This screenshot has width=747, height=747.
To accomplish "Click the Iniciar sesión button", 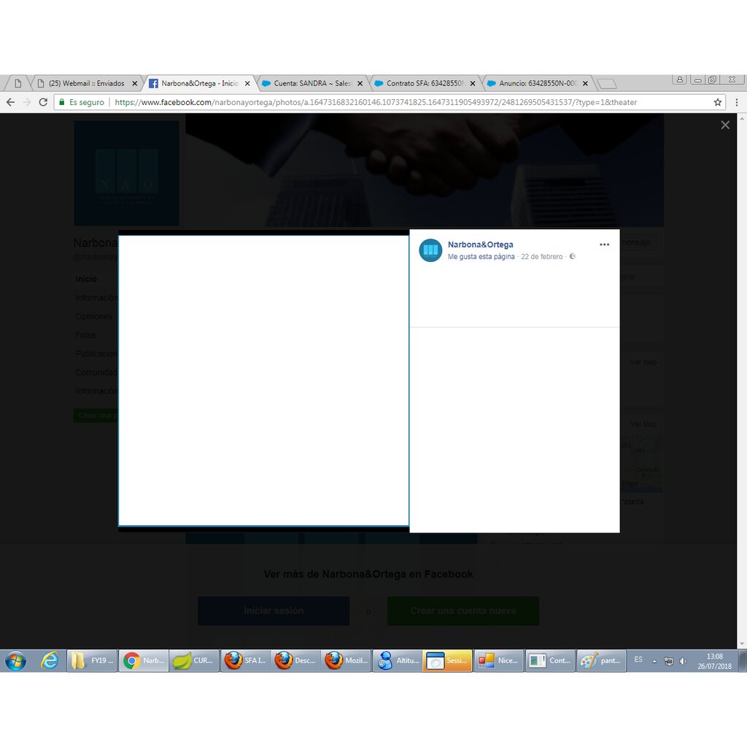I will (274, 611).
